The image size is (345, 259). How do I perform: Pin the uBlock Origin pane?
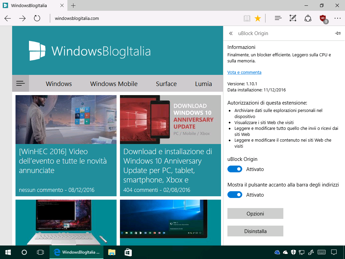[338, 33]
